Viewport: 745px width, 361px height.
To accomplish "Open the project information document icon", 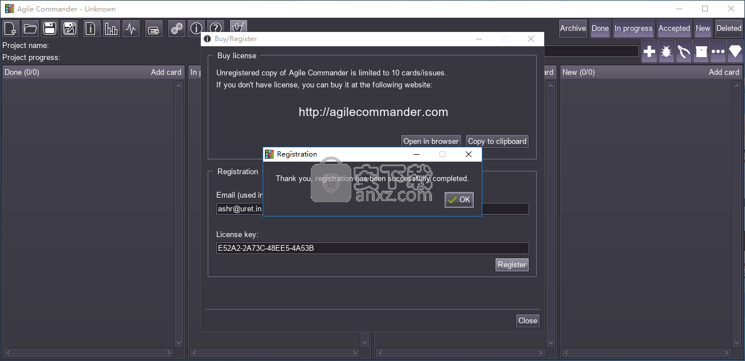I will [x=90, y=29].
